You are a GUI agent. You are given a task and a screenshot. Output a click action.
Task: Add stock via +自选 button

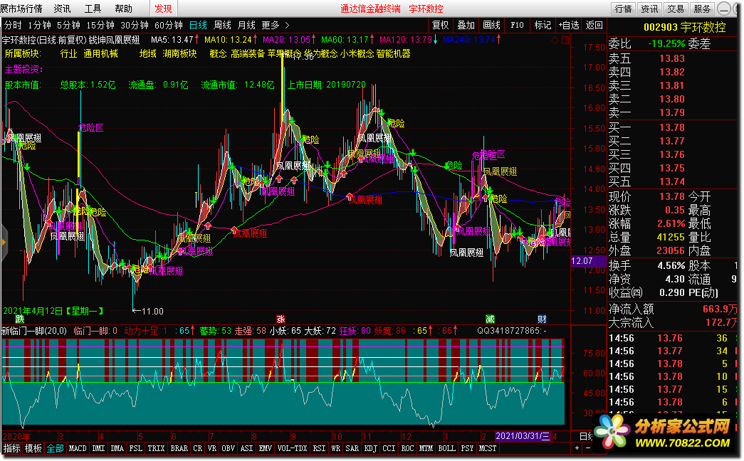568,25
